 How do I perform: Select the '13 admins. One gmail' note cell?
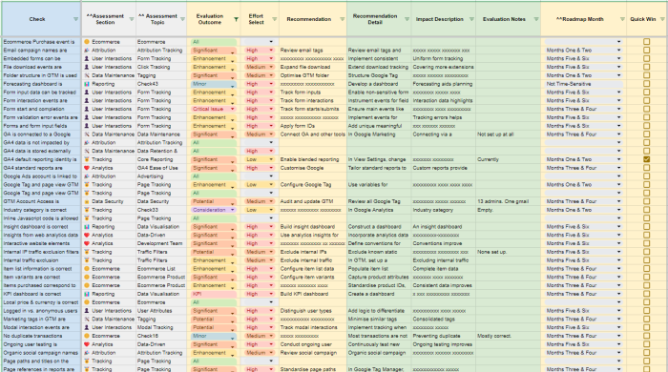click(509, 202)
